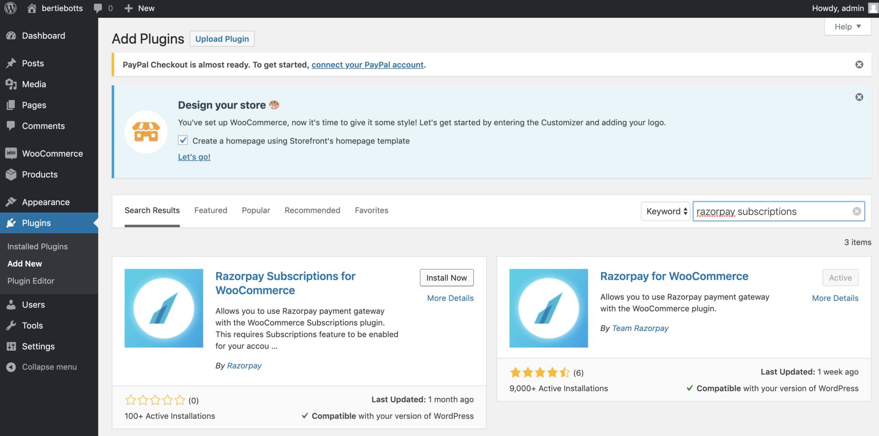879x436 pixels.
Task: Select "3 items" results count text
Action: pyautogui.click(x=857, y=242)
